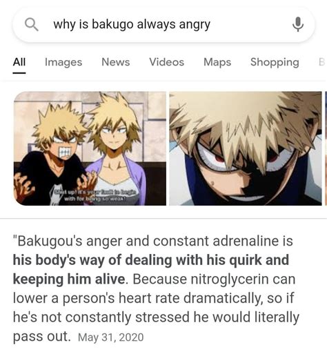The image size is (327, 354).
Task: Open the Maps tab
Action: [217, 62]
